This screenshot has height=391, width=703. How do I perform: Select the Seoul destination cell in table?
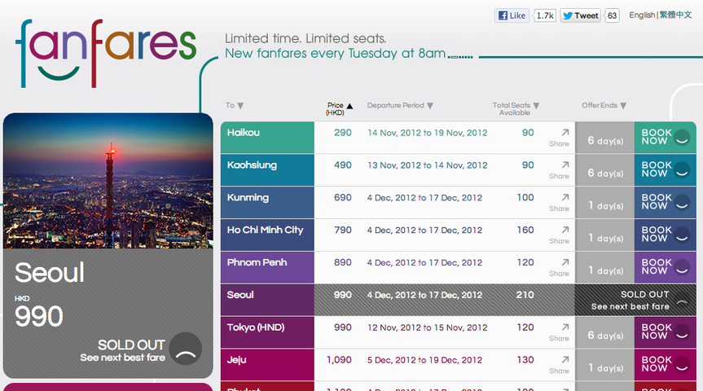[x=267, y=300]
